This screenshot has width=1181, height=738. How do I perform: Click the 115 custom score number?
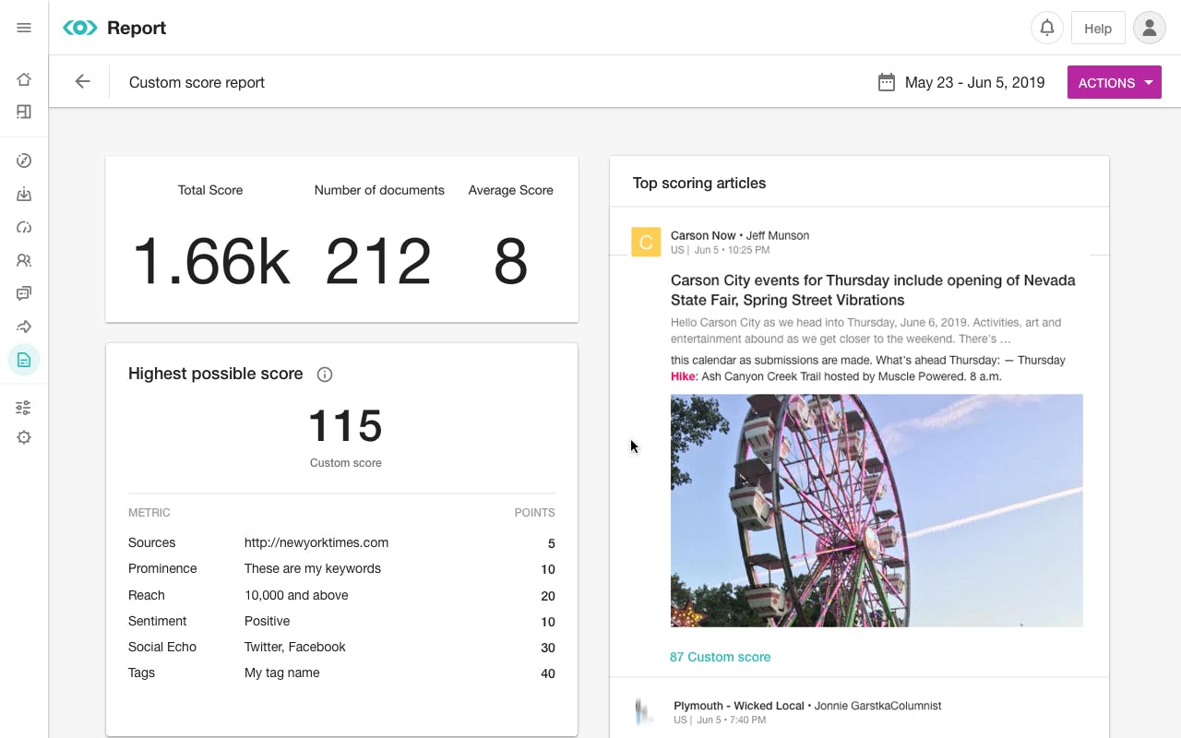(345, 426)
